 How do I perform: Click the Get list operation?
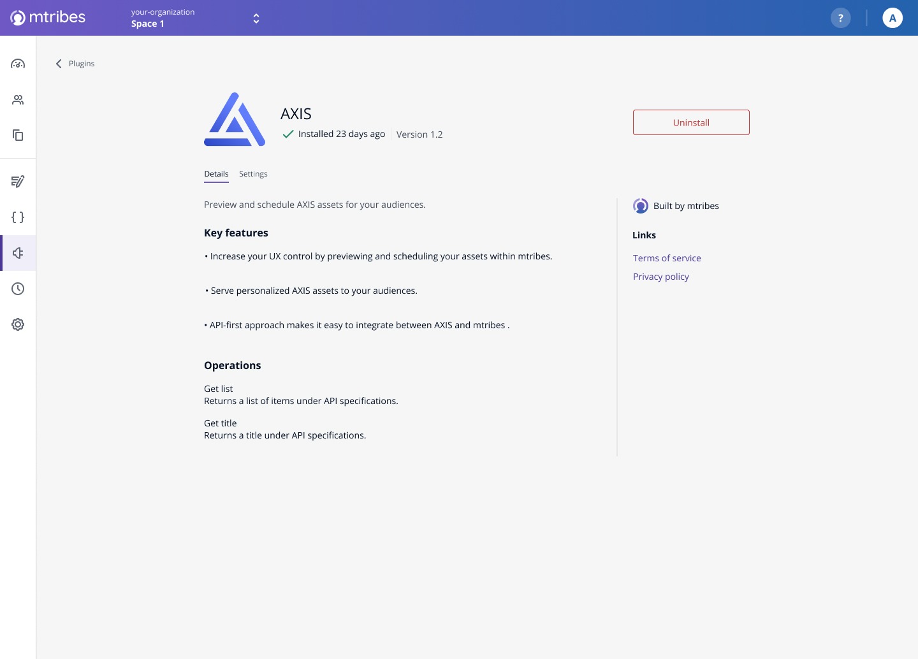click(219, 389)
